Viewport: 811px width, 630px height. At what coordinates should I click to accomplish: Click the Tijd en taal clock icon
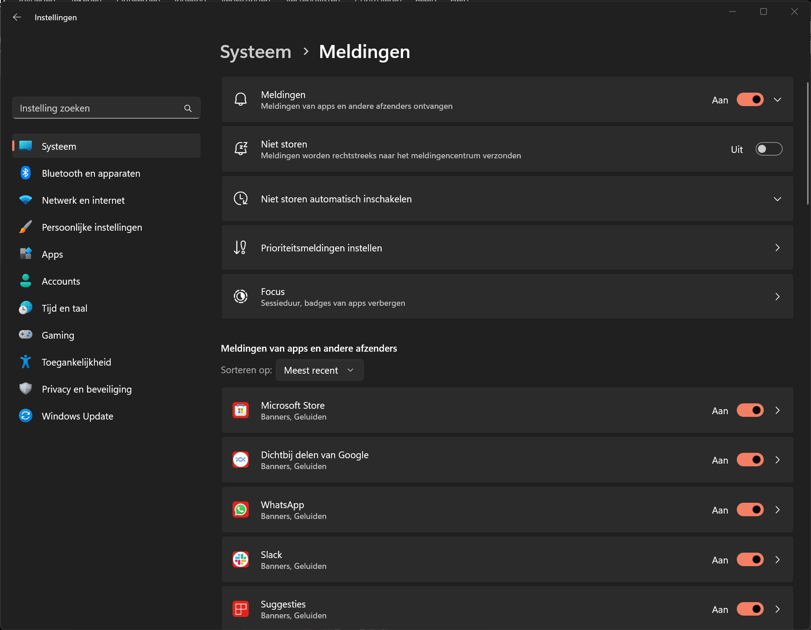click(26, 308)
